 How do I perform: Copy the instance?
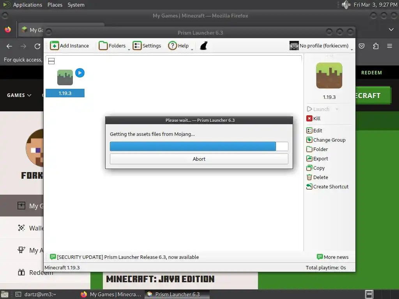(316, 168)
